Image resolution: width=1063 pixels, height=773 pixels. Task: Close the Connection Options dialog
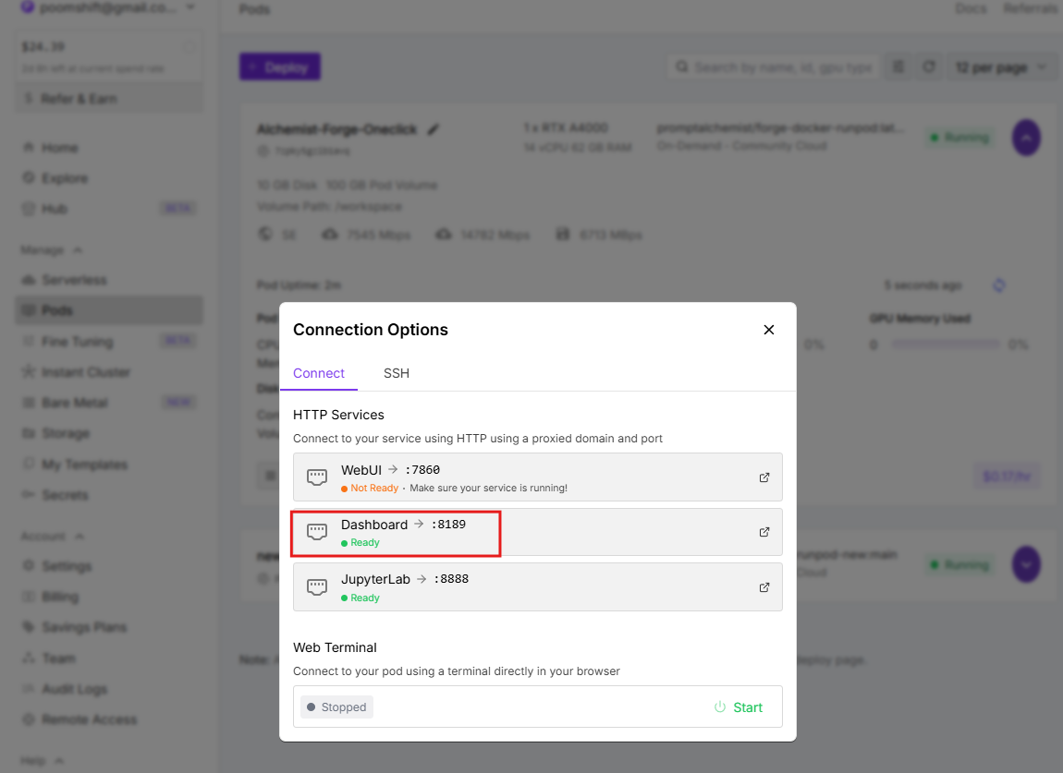click(x=769, y=330)
